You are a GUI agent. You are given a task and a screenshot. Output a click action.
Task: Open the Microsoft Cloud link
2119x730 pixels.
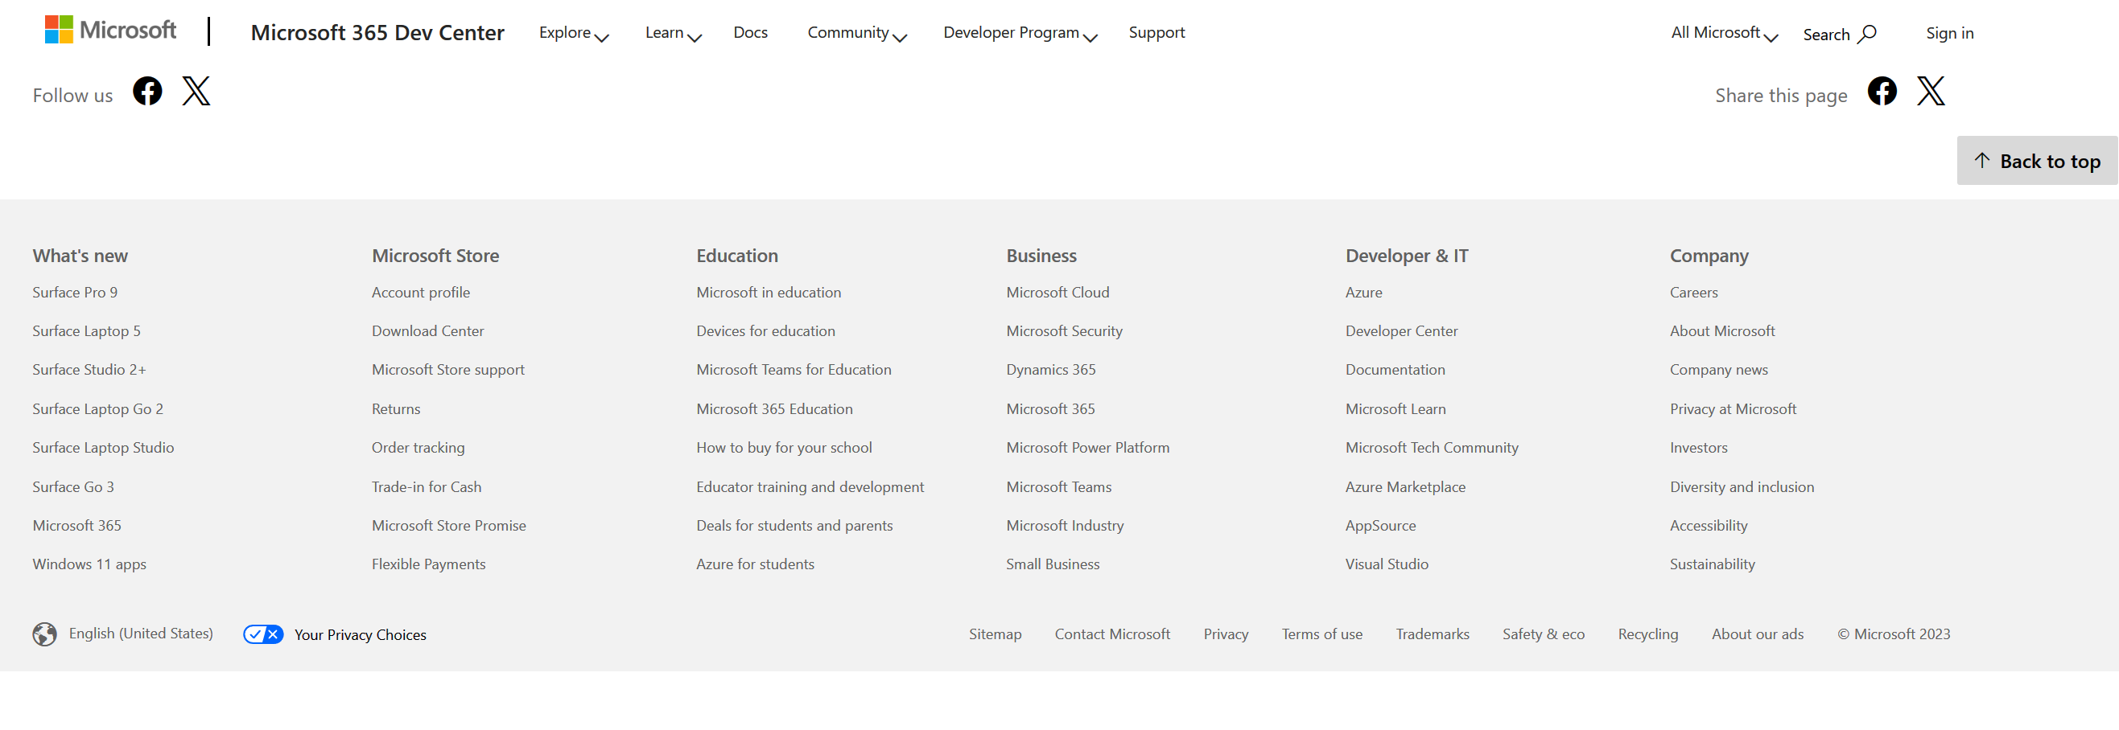point(1057,292)
